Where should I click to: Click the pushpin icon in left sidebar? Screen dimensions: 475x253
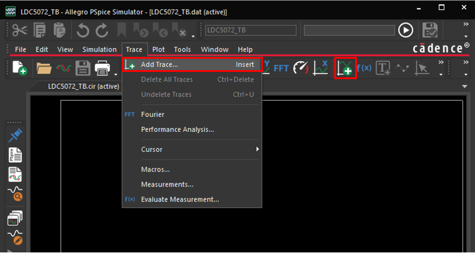pyautogui.click(x=16, y=135)
